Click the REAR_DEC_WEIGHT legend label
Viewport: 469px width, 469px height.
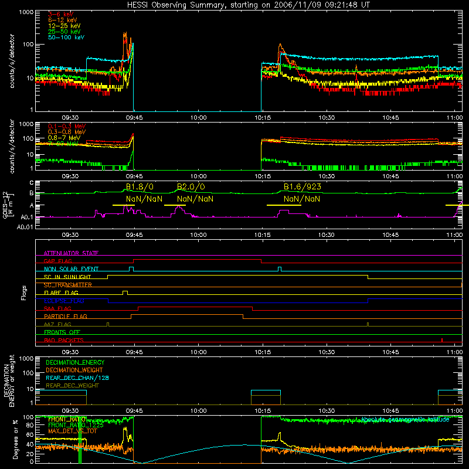click(72, 386)
